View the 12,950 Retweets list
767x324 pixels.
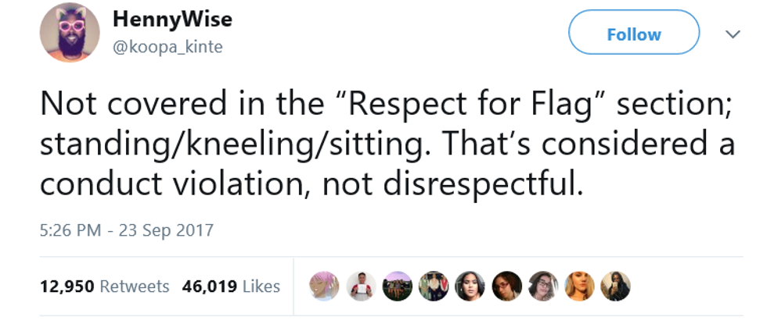(104, 287)
